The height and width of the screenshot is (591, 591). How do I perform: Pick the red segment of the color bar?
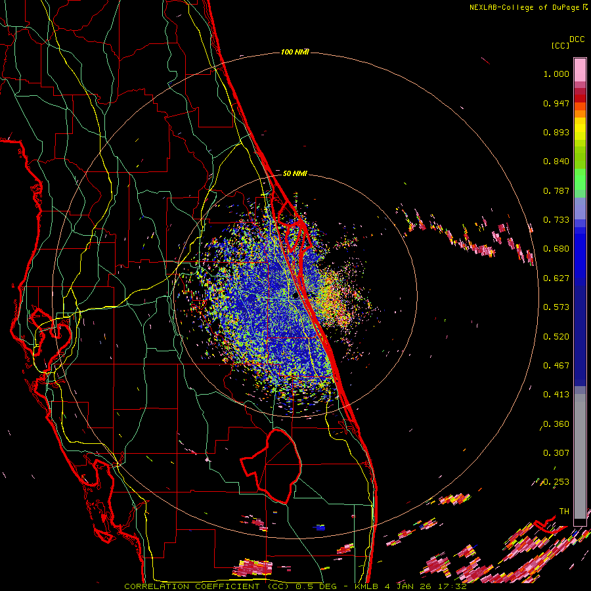(x=580, y=98)
